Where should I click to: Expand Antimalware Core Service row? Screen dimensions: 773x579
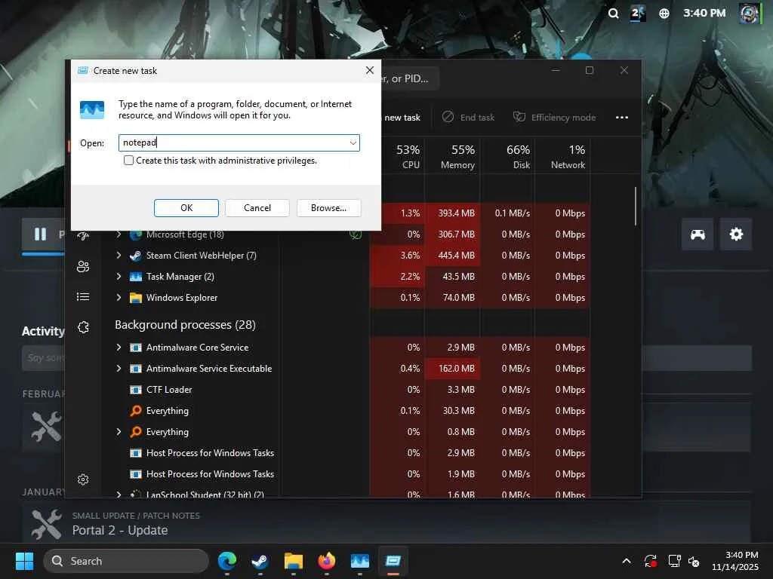click(x=119, y=348)
